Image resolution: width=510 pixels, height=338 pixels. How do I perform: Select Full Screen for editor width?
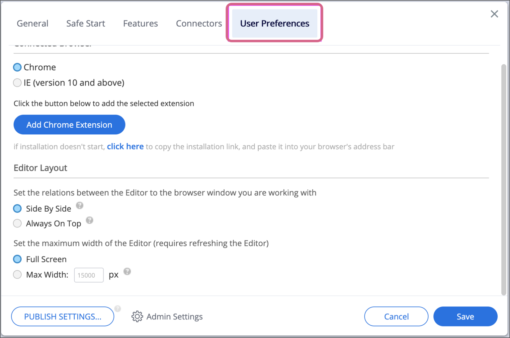tap(17, 259)
